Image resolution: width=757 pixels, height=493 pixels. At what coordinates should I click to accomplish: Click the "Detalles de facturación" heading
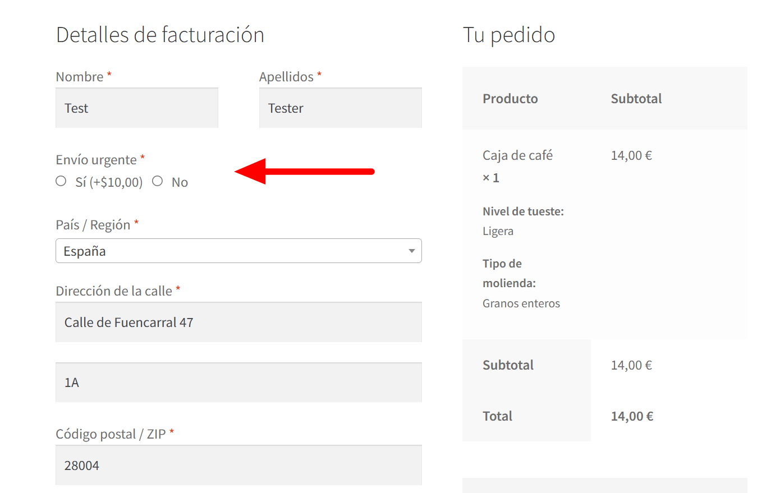(x=160, y=35)
